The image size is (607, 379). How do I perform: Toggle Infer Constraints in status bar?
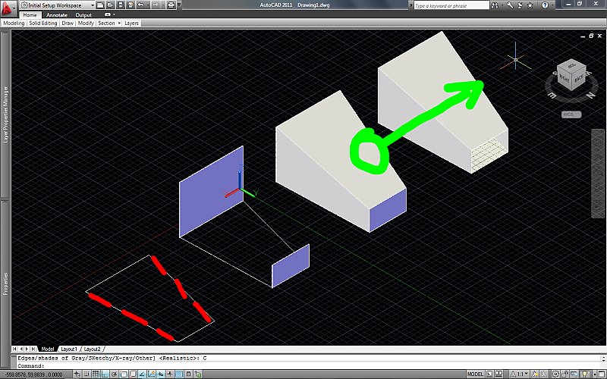(77, 374)
